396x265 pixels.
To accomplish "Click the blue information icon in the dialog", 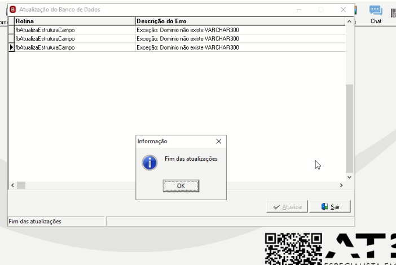I will coord(149,162).
